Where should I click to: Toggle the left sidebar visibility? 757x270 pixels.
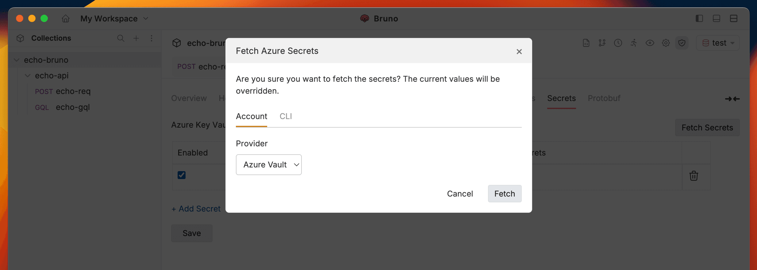tap(699, 18)
